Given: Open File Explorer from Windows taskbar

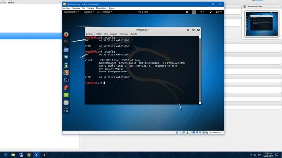Looking at the screenshot, I should [x=13, y=155].
